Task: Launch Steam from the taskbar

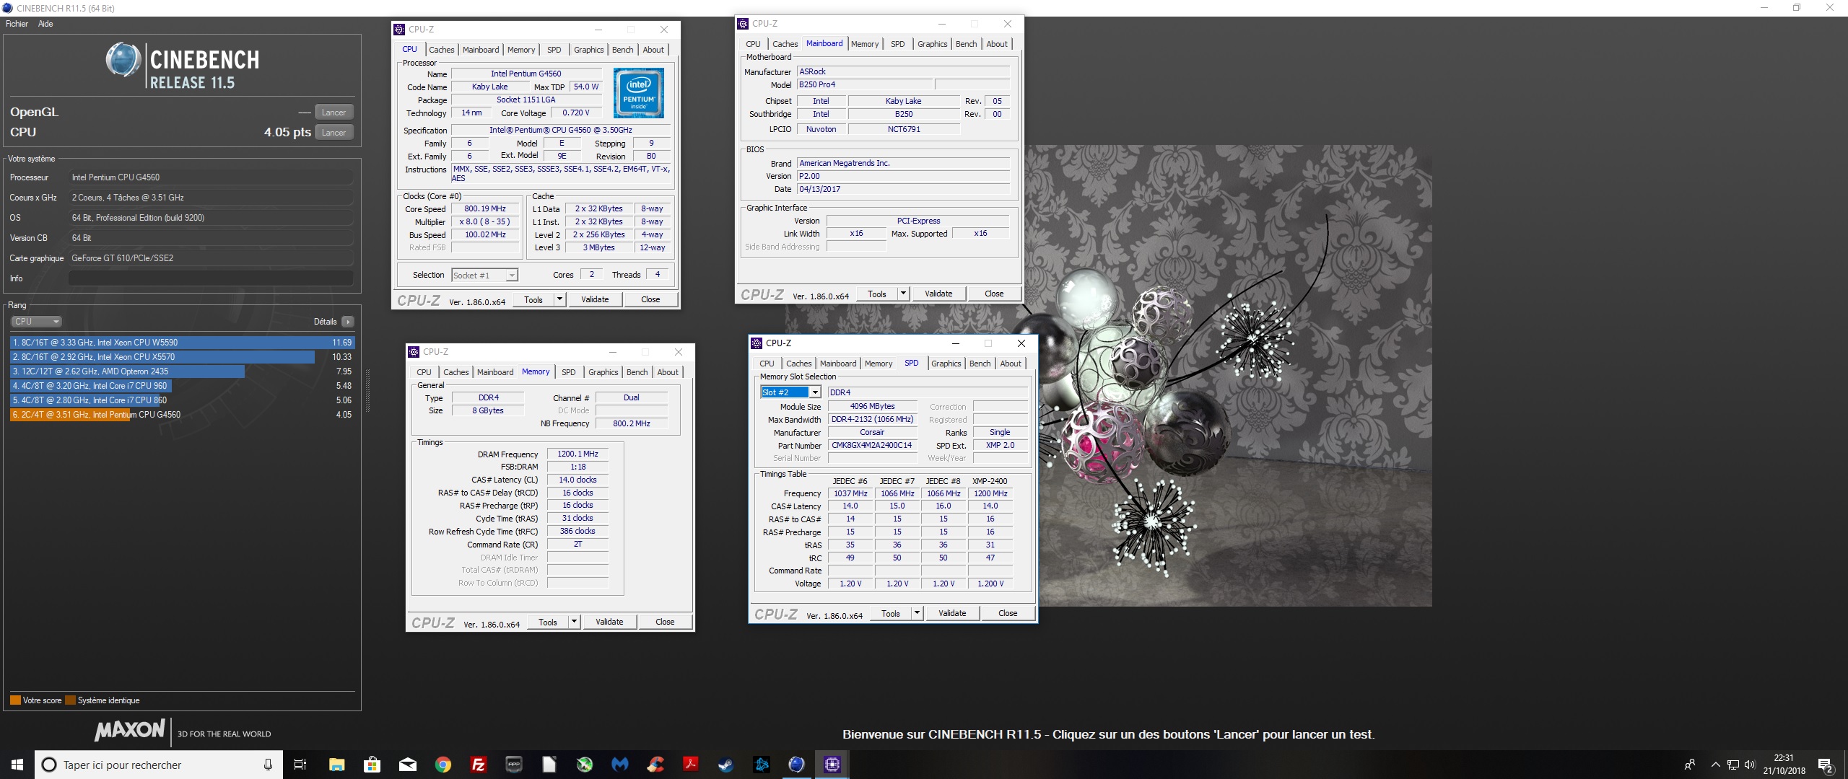Action: click(x=725, y=765)
